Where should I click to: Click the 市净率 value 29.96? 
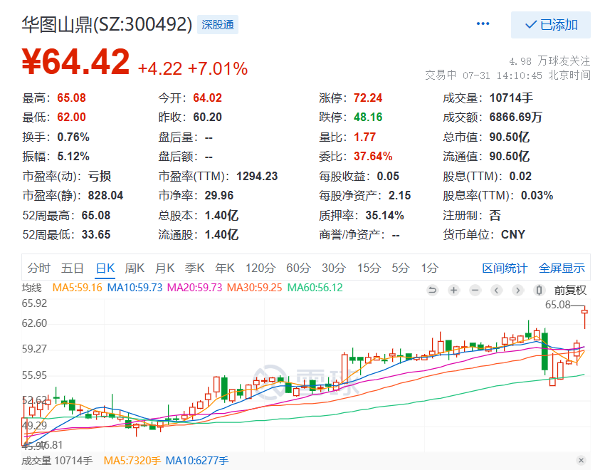(x=219, y=196)
